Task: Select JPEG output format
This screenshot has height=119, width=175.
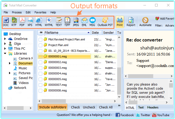Action: coord(76,22)
